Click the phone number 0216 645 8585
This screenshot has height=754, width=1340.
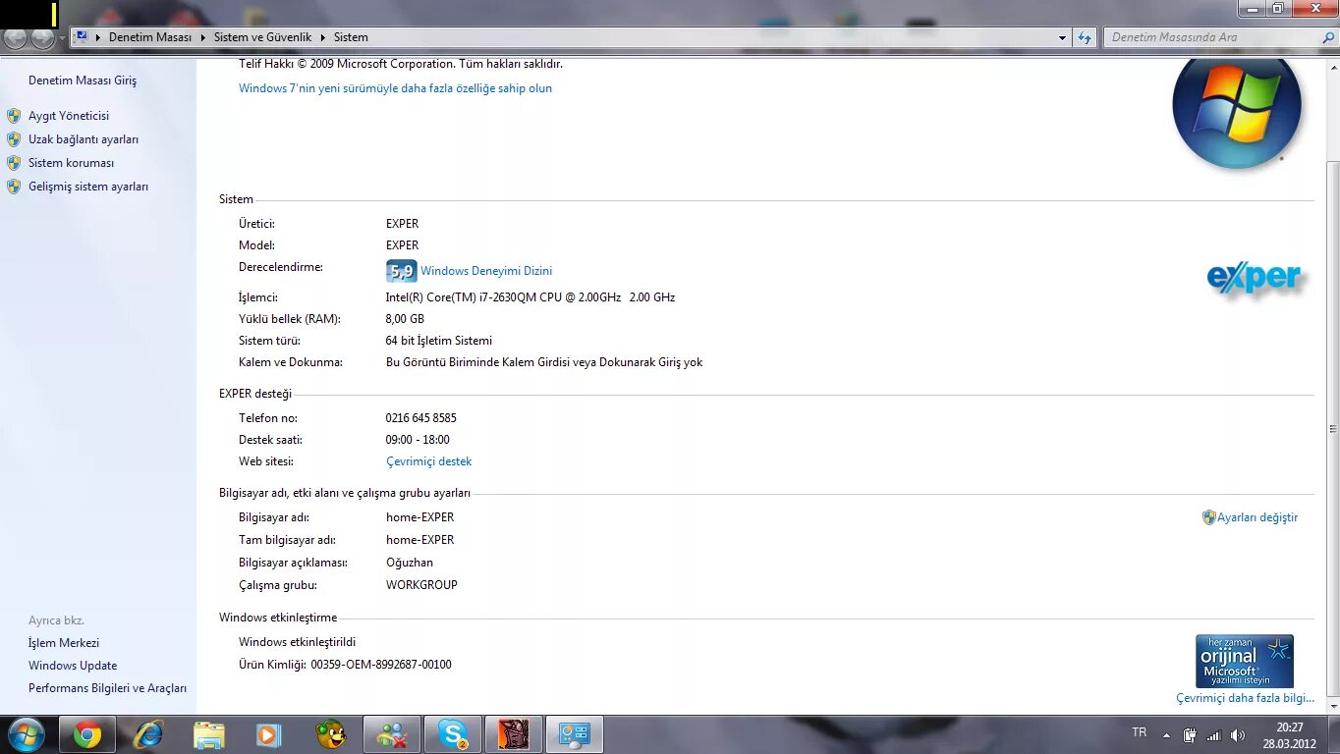pyautogui.click(x=421, y=418)
